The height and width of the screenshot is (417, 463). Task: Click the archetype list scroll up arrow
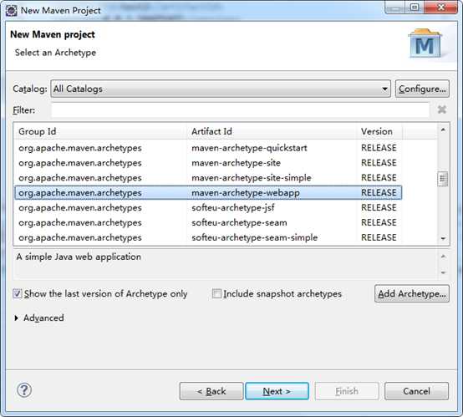[x=443, y=130]
